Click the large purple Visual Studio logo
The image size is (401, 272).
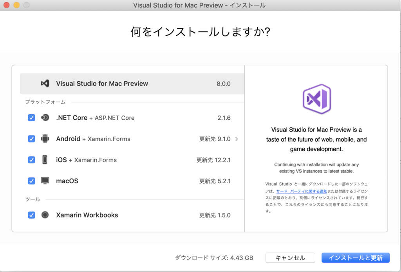316,99
